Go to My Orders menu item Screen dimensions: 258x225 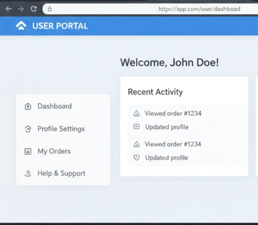point(54,151)
